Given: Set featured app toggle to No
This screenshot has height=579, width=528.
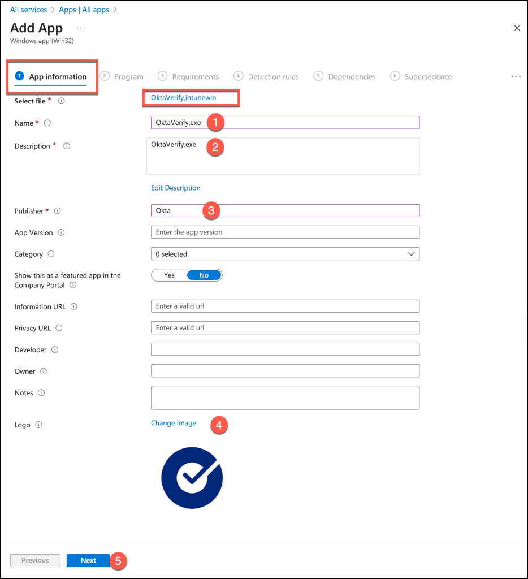Looking at the screenshot, I should pos(204,275).
